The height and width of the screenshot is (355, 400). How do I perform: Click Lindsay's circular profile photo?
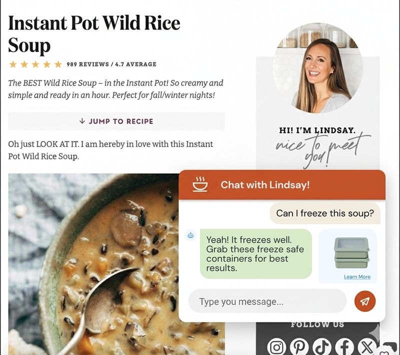pos(317,68)
